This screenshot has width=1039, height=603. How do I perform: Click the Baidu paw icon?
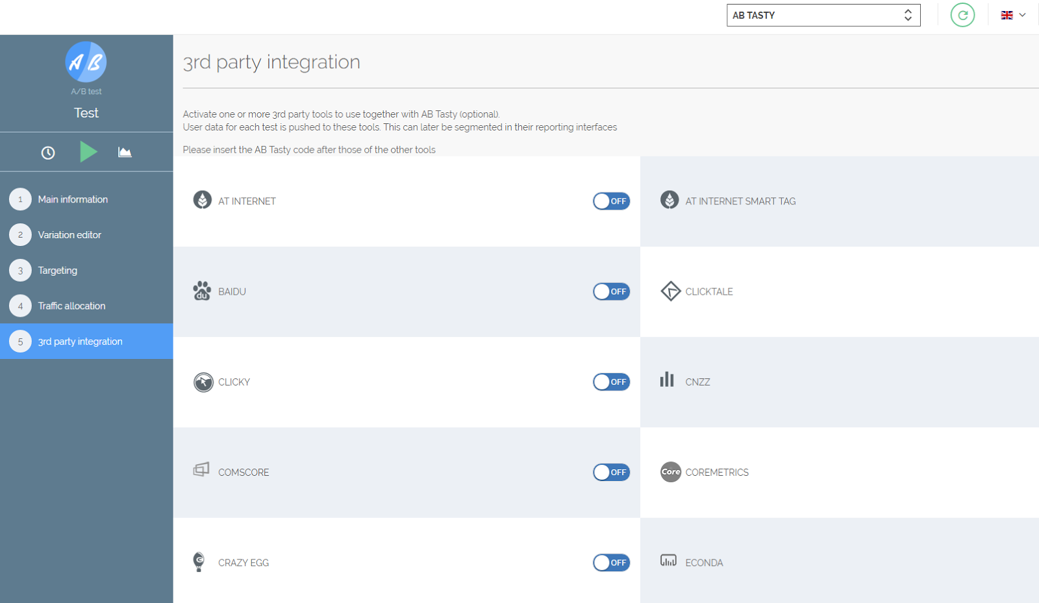pyautogui.click(x=202, y=291)
